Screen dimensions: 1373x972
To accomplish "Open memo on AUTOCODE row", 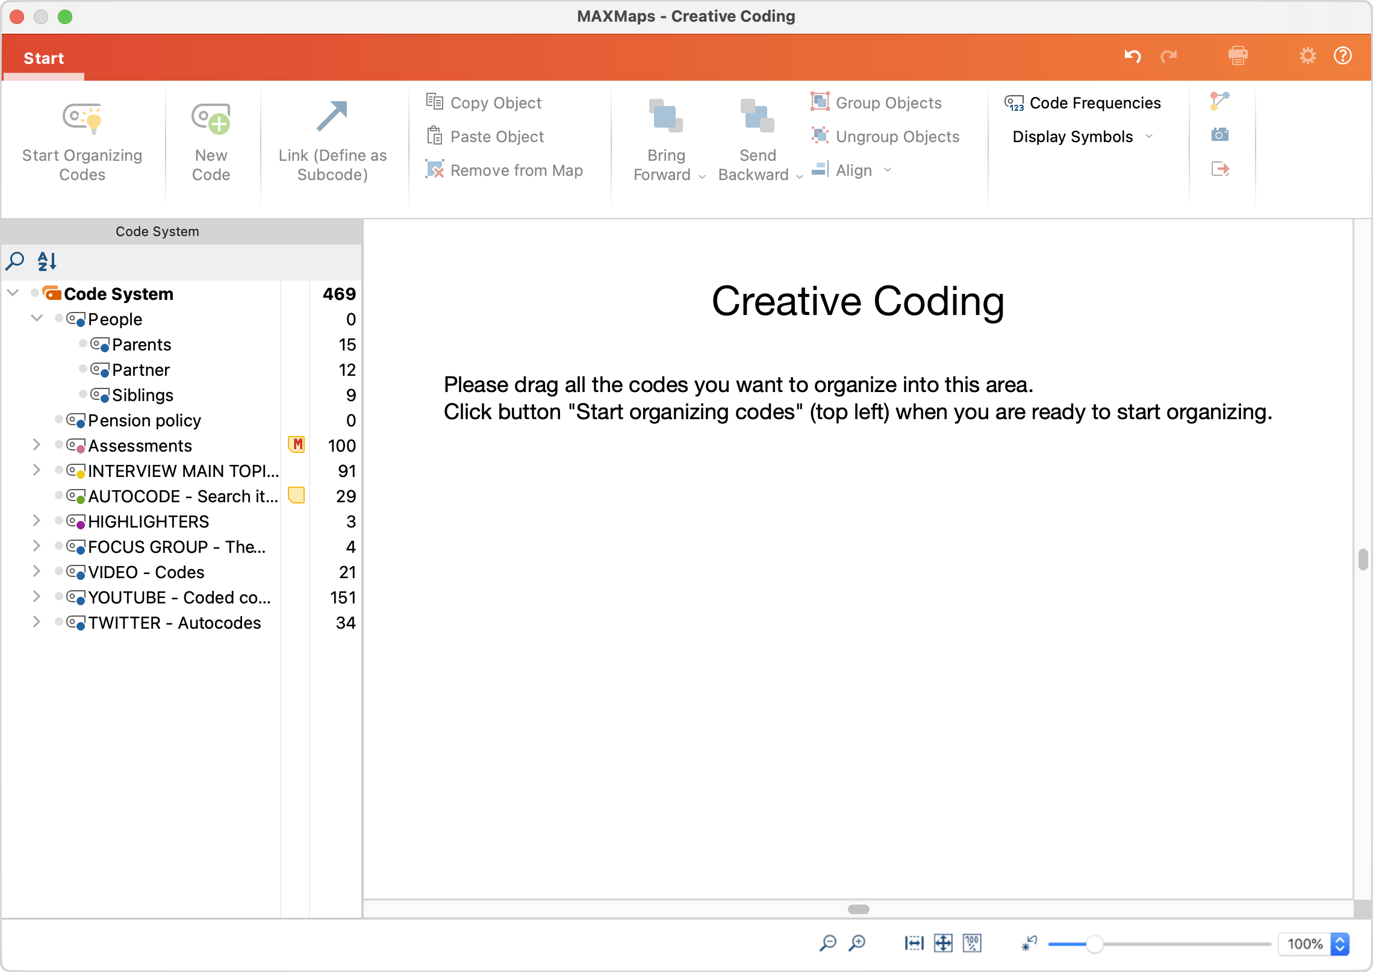I will click(296, 495).
